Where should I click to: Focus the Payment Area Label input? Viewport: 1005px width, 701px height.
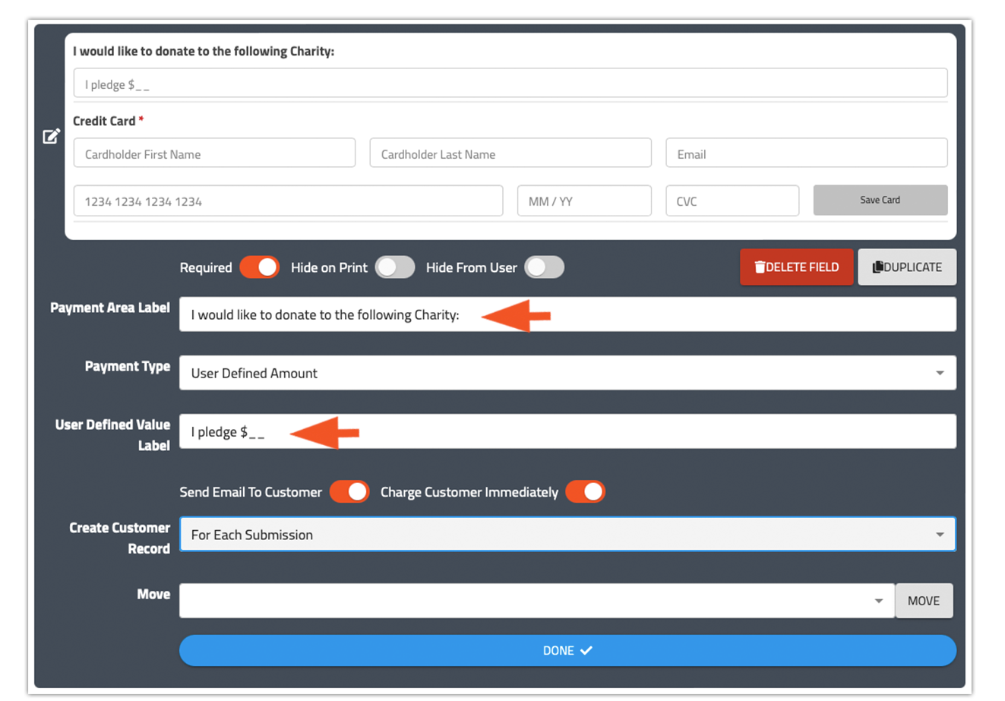pos(567,314)
